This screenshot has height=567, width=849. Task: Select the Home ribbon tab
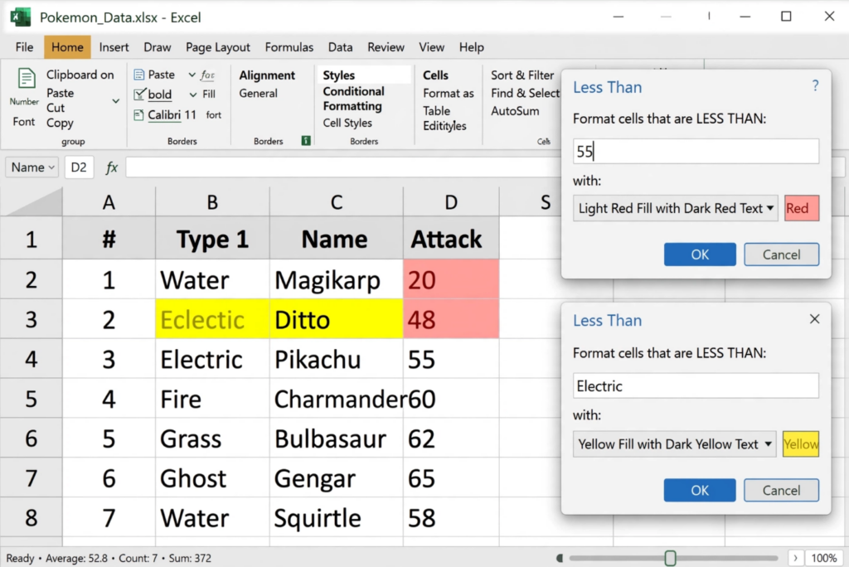coord(67,47)
